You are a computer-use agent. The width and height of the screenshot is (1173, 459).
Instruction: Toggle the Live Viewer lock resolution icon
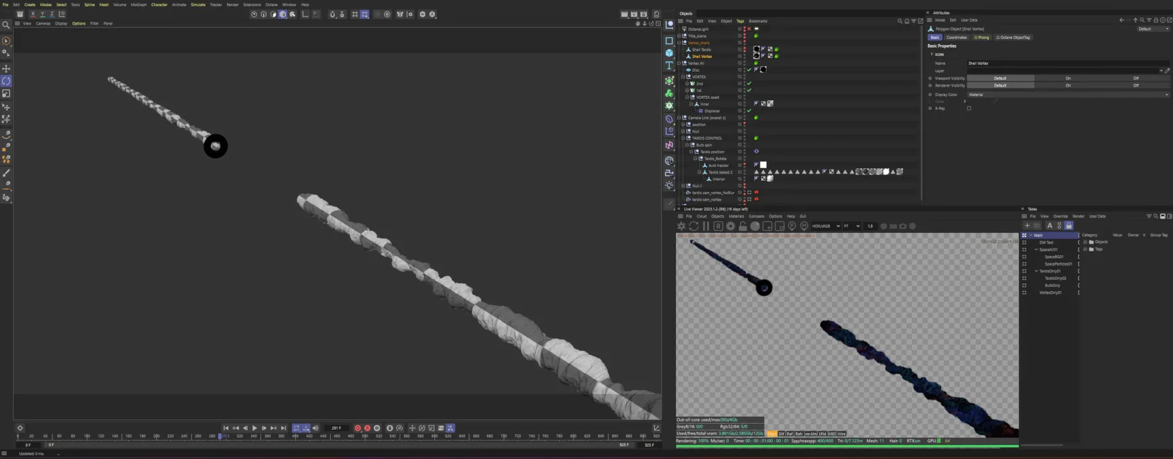tap(743, 226)
